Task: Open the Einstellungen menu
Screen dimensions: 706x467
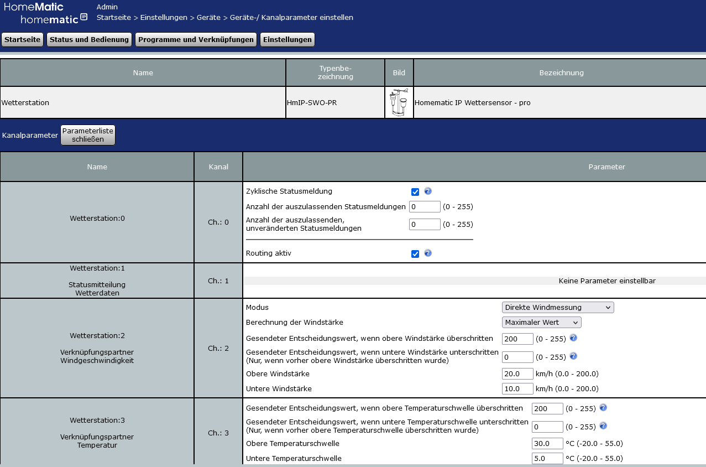Action: pos(287,40)
